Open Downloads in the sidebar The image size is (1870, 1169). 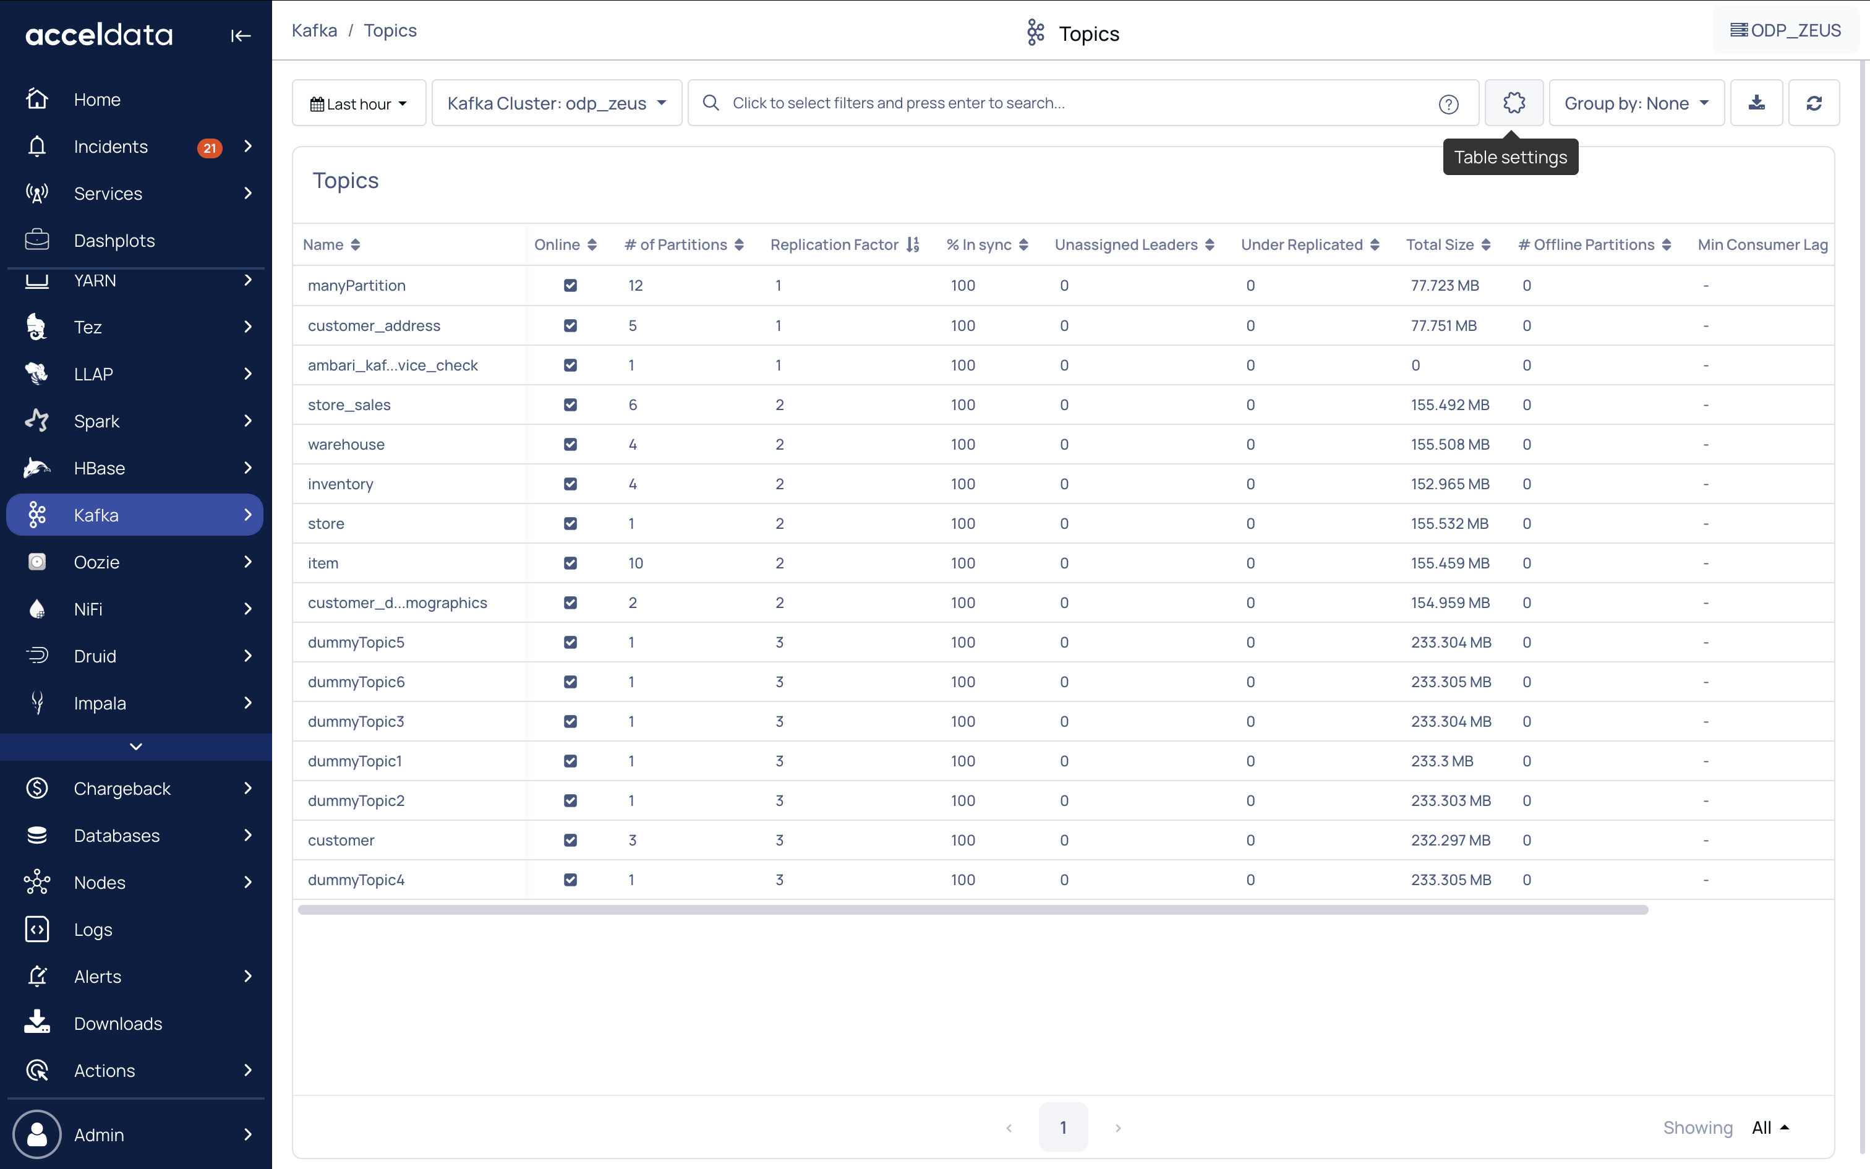(117, 1024)
